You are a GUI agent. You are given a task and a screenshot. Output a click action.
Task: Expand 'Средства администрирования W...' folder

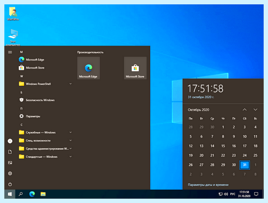pos(45,149)
